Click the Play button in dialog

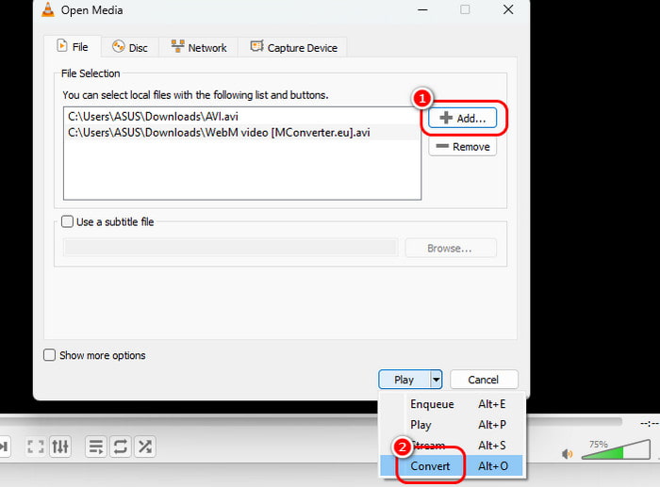404,380
